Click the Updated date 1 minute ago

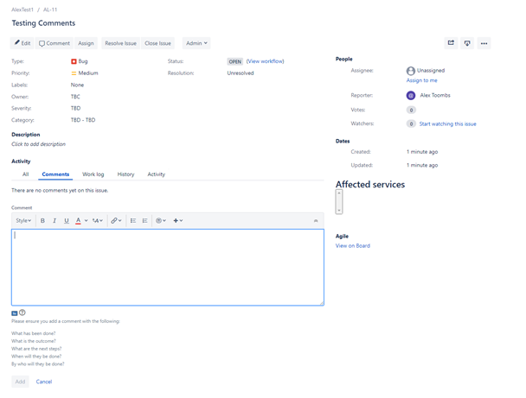[x=422, y=166]
